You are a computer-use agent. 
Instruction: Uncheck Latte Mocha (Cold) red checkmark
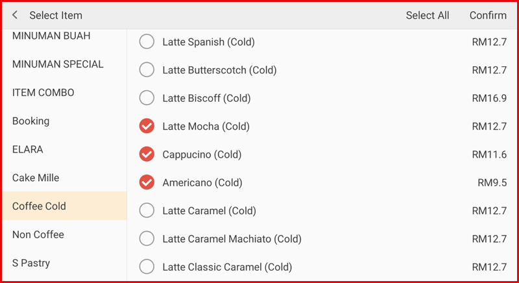click(147, 127)
